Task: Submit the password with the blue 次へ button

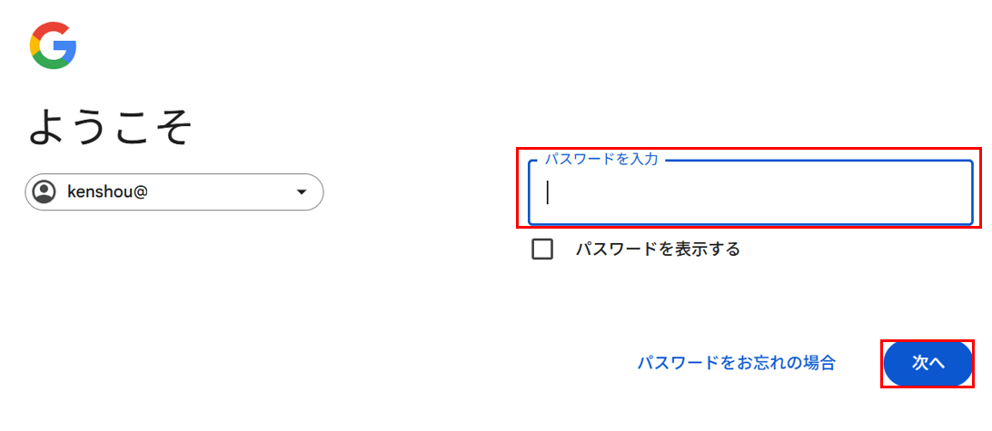Action: point(928,363)
